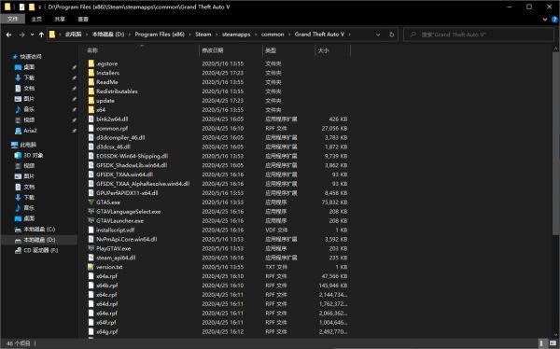Screen dimensions: 560x349
Task: Open the Installers folder icon
Action: point(91,73)
